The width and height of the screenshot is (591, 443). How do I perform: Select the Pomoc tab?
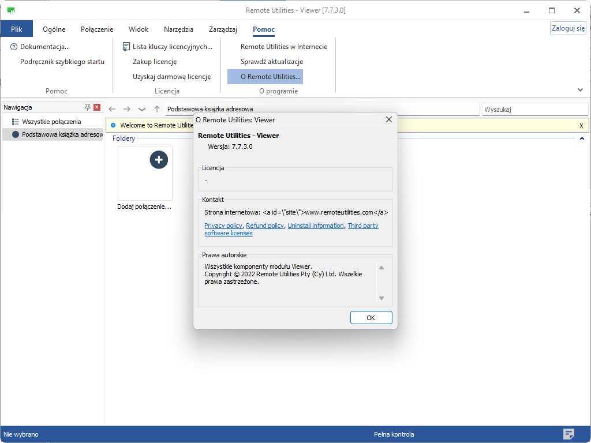pyautogui.click(x=263, y=29)
